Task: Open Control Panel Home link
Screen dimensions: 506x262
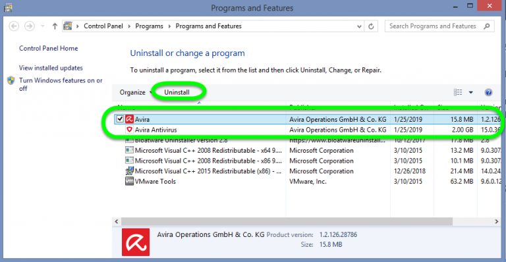Action: (x=48, y=48)
